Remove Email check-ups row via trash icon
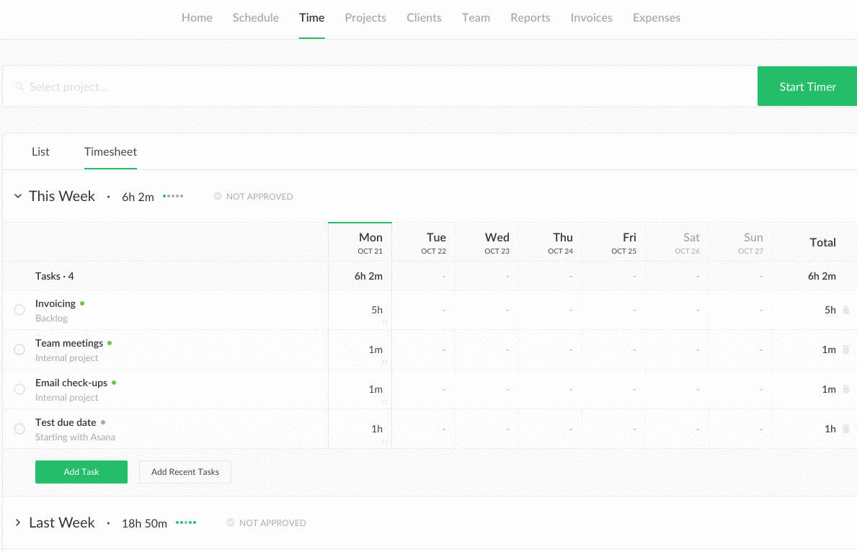Image resolution: width=857 pixels, height=552 pixels. [845, 389]
